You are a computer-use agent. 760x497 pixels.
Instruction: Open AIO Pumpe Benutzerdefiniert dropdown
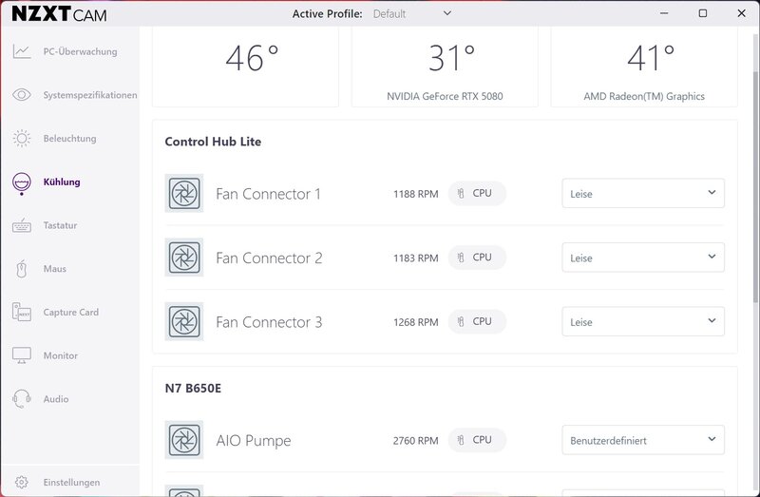643,440
